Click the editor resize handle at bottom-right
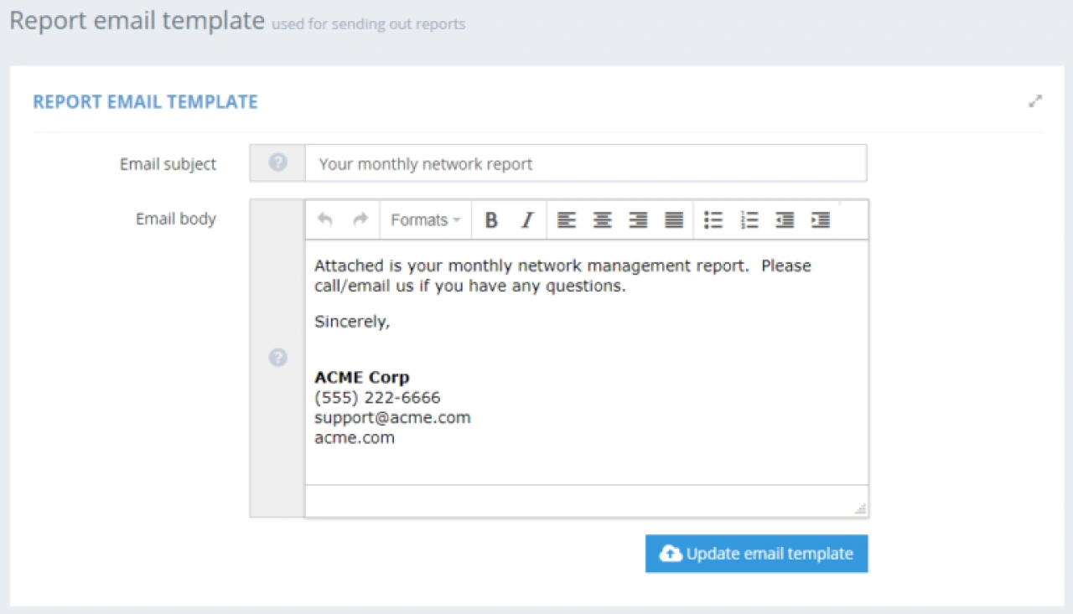 click(x=860, y=506)
